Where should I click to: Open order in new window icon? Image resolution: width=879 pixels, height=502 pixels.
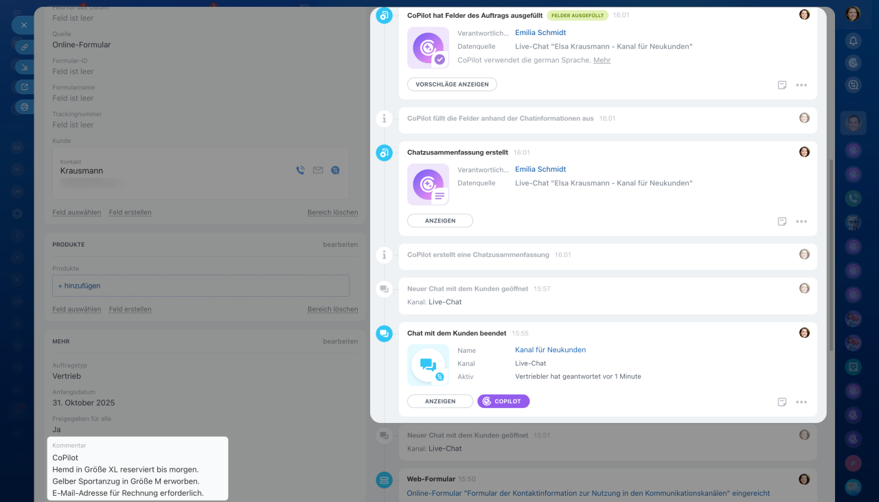[x=25, y=87]
